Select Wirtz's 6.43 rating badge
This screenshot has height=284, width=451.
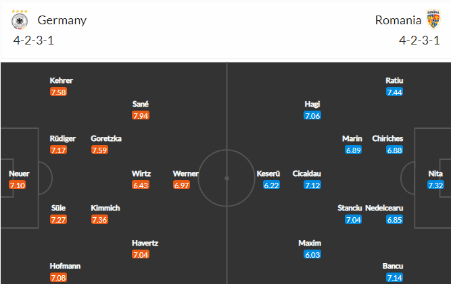pos(141,185)
